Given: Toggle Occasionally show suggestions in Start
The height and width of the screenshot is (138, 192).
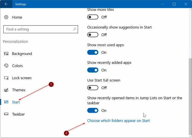Looking at the screenshot, I should (x=93, y=35).
